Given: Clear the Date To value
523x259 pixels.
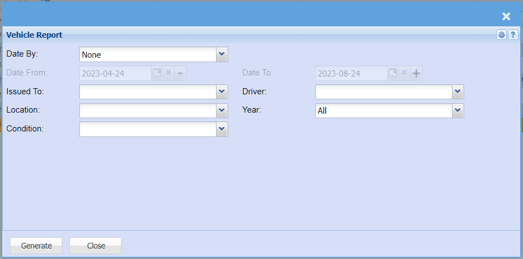Looking at the screenshot, I should [404, 73].
